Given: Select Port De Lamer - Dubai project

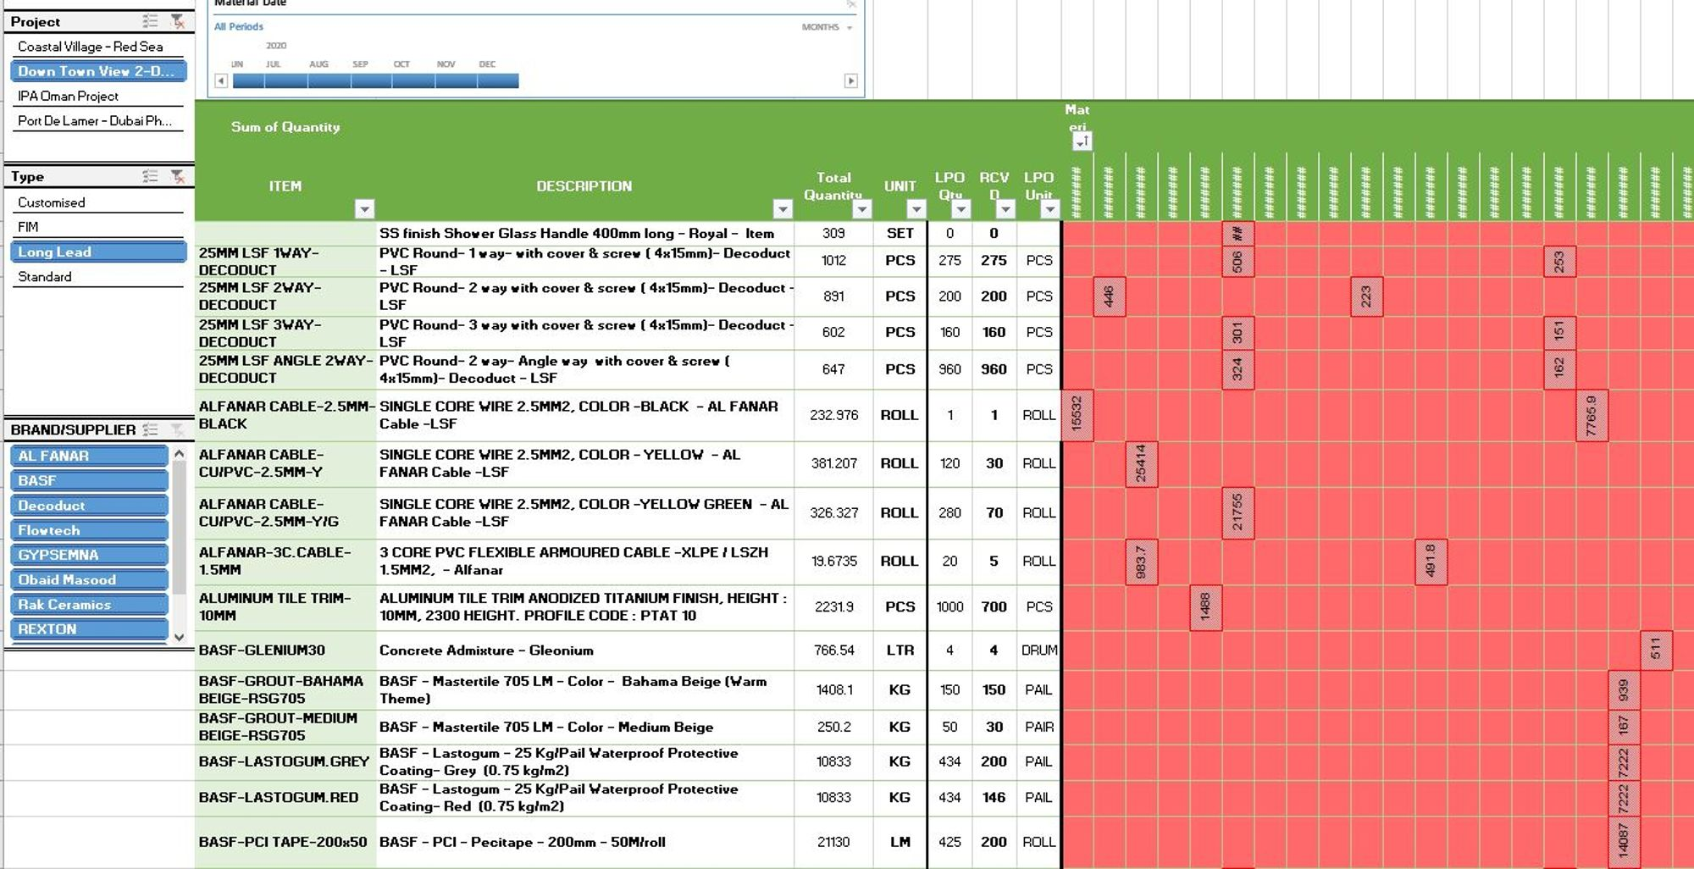Looking at the screenshot, I should [x=97, y=120].
